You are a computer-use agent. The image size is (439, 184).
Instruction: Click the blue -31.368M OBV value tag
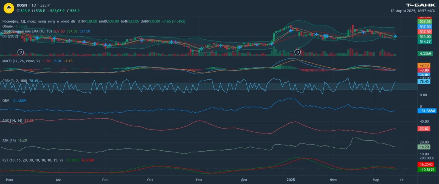[427, 111]
